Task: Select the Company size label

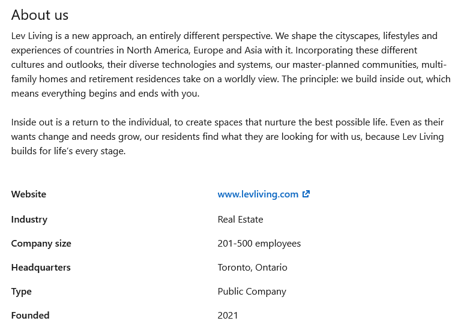Action: click(41, 244)
